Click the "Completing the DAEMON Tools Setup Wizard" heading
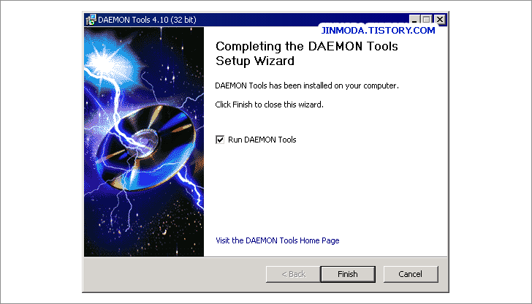 pyautogui.click(x=306, y=53)
